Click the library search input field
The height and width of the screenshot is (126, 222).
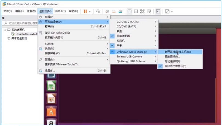coord(20,23)
